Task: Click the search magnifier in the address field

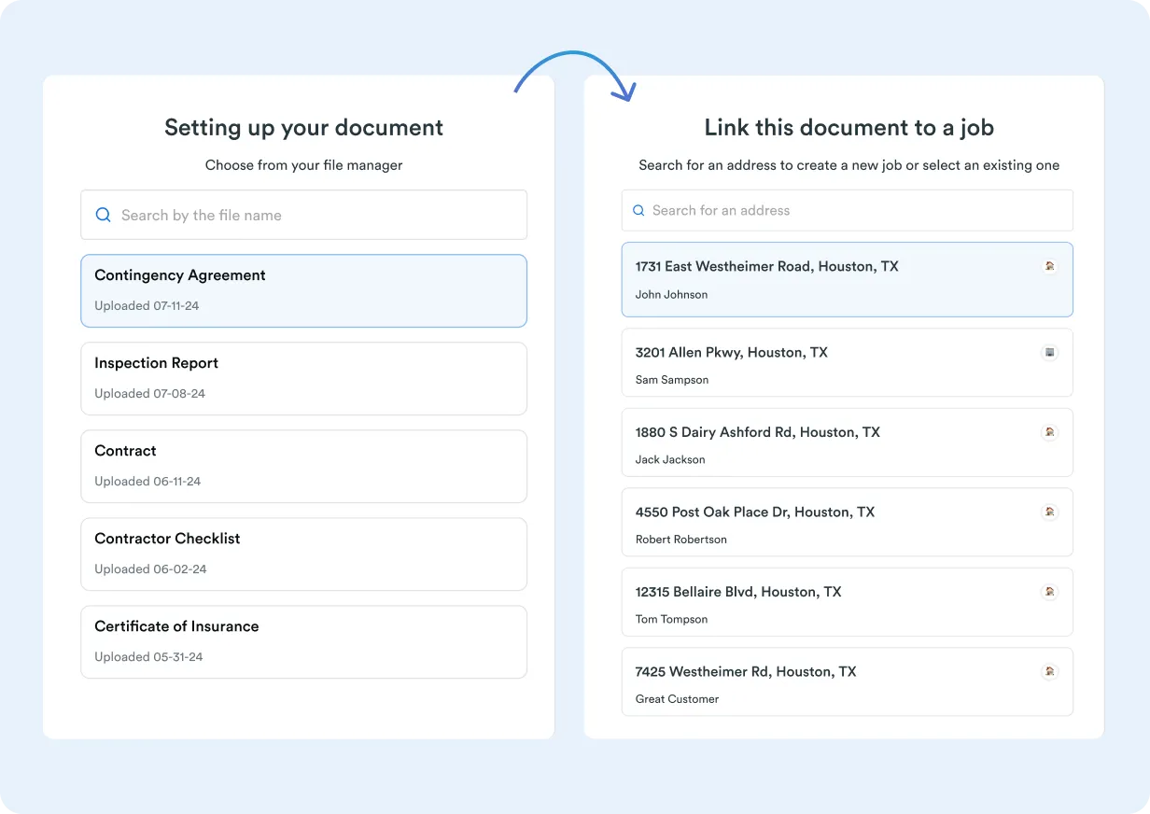Action: 638,210
